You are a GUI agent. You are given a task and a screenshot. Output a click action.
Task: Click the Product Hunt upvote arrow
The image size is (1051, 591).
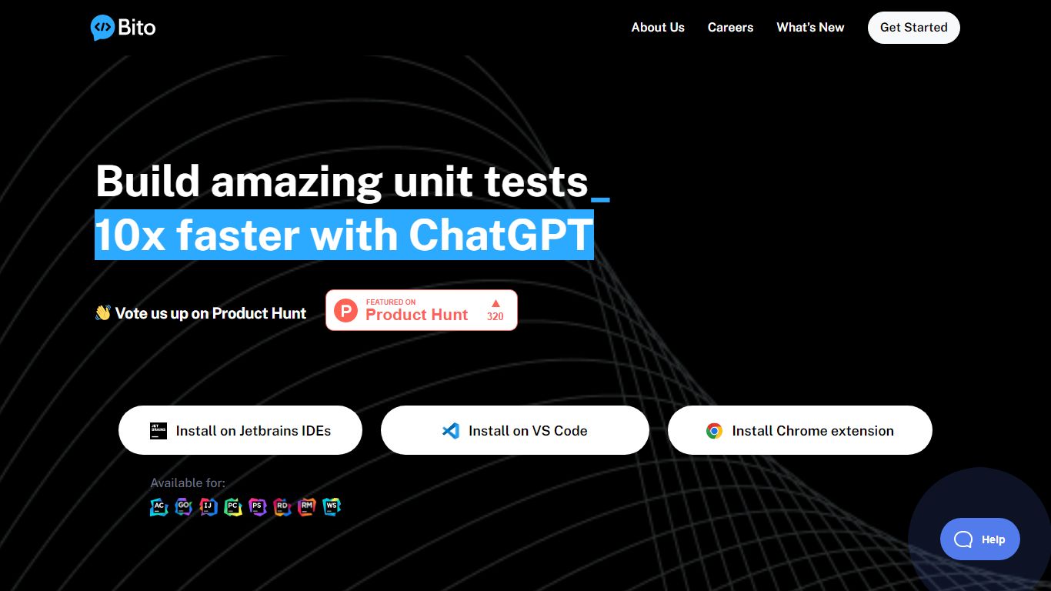coord(495,303)
